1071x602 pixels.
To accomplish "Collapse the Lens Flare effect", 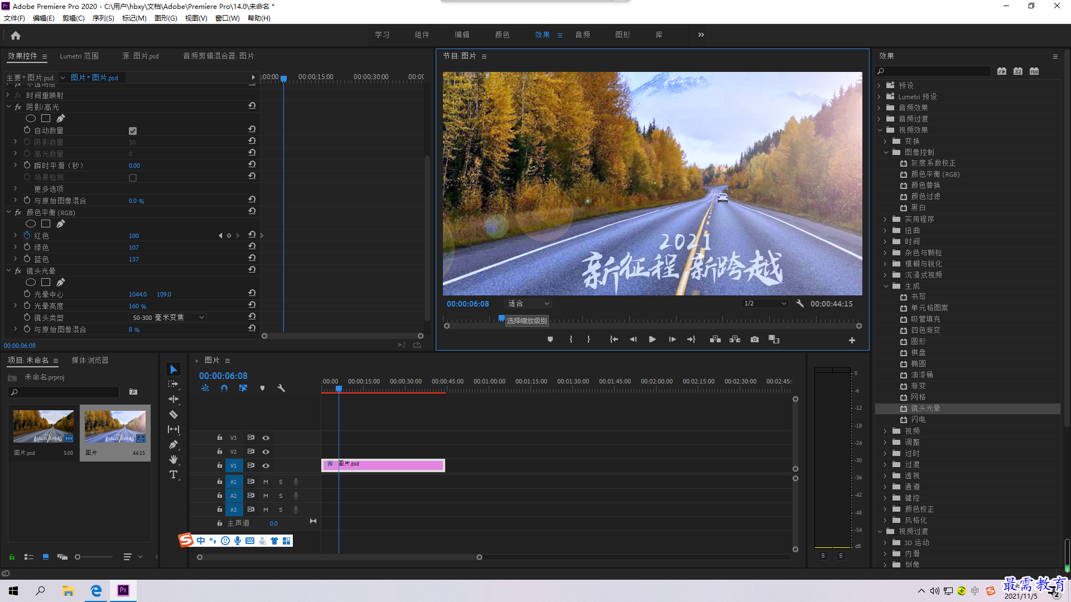I will point(8,270).
